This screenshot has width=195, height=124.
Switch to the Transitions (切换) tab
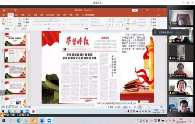pyautogui.click(x=35, y=15)
